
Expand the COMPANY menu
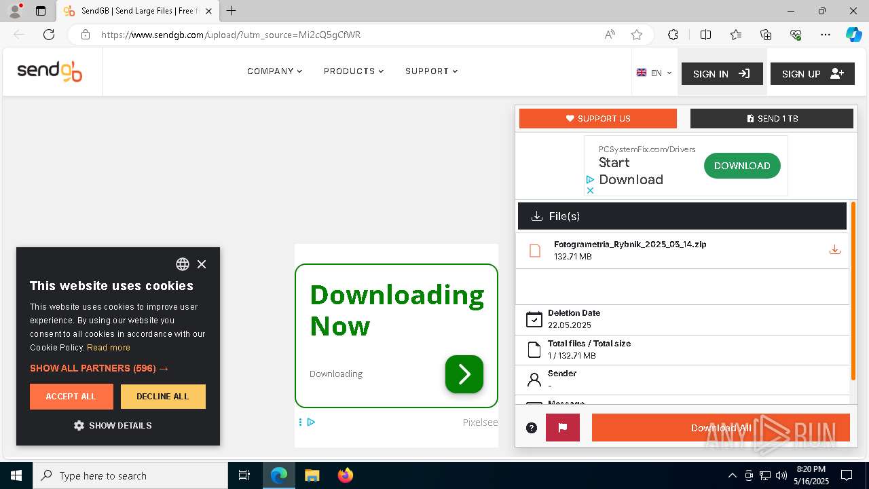coord(274,71)
